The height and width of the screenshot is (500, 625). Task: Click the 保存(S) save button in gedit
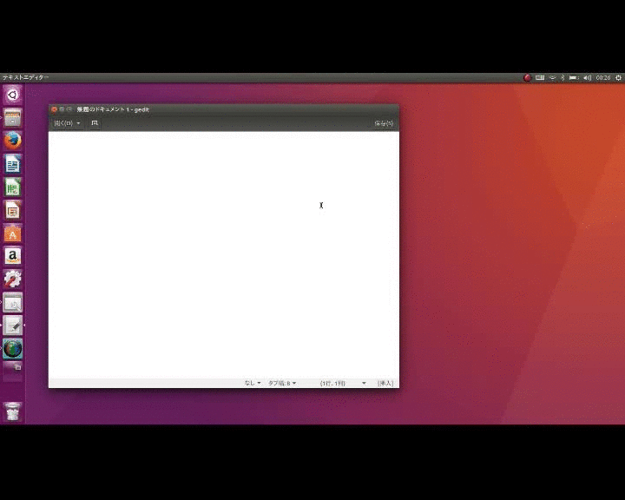pos(384,123)
